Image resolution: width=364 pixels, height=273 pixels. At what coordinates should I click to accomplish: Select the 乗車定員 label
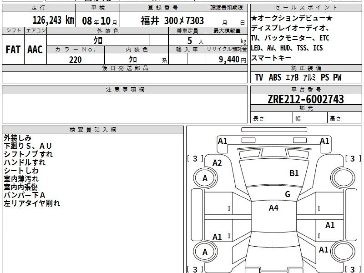(x=187, y=31)
